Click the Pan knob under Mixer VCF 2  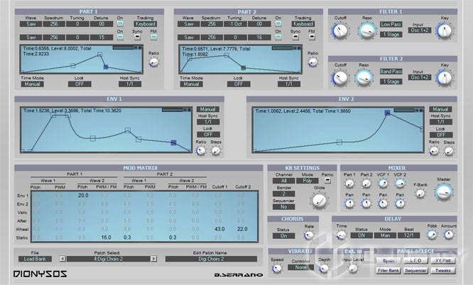(x=400, y=203)
